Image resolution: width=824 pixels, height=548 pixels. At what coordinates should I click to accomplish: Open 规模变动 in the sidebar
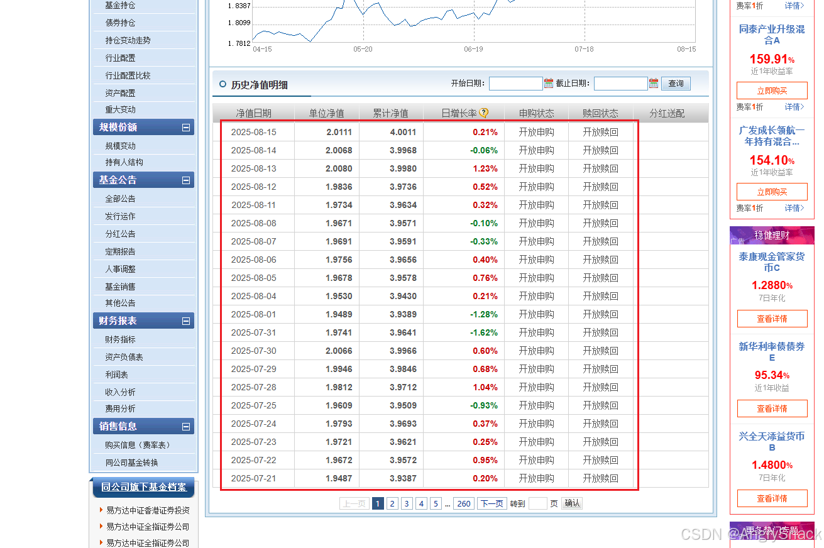pyautogui.click(x=120, y=146)
